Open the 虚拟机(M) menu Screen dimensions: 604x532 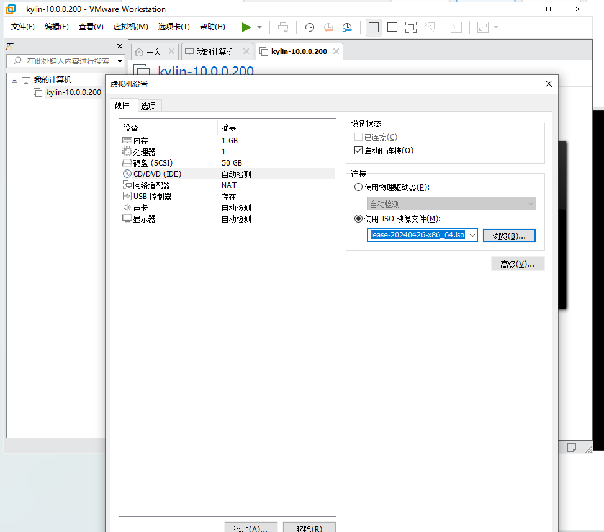(x=130, y=27)
